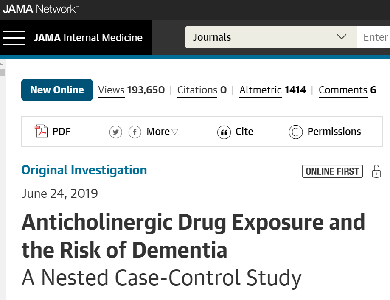Click the Cite quotation icon
The image size is (390, 300).
pyautogui.click(x=224, y=132)
